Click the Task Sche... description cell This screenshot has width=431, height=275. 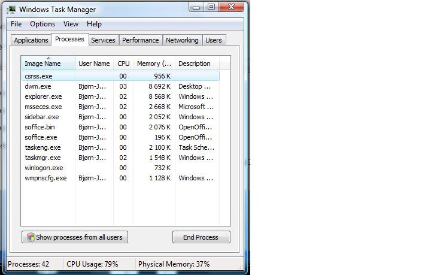pos(196,147)
